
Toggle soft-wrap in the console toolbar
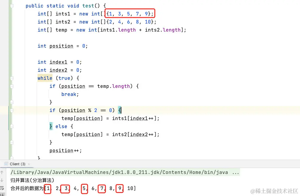pos(2,188)
